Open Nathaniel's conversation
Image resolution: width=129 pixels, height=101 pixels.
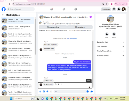click(x=17, y=64)
